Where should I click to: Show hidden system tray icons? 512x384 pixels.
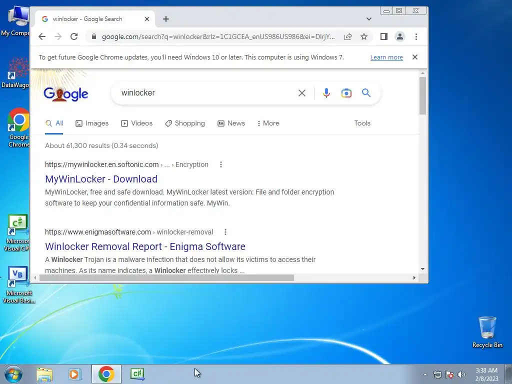(425, 374)
